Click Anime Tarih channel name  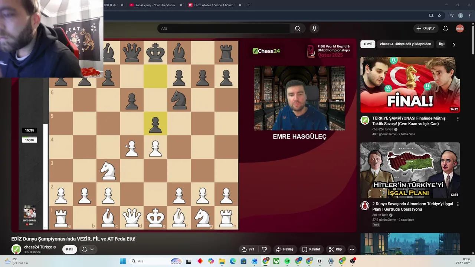click(x=380, y=215)
